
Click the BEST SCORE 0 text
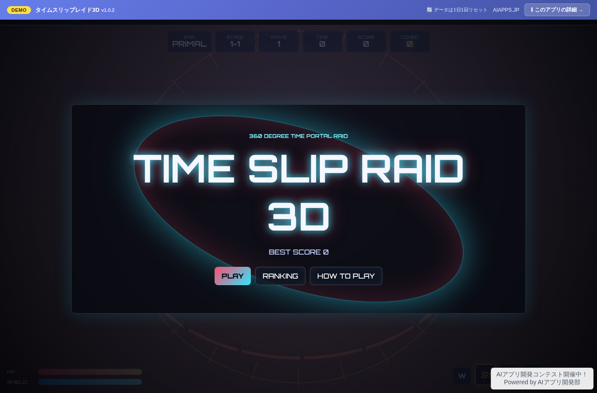[x=298, y=252]
